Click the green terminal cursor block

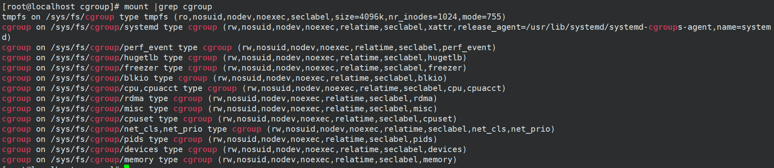[x=127, y=166]
